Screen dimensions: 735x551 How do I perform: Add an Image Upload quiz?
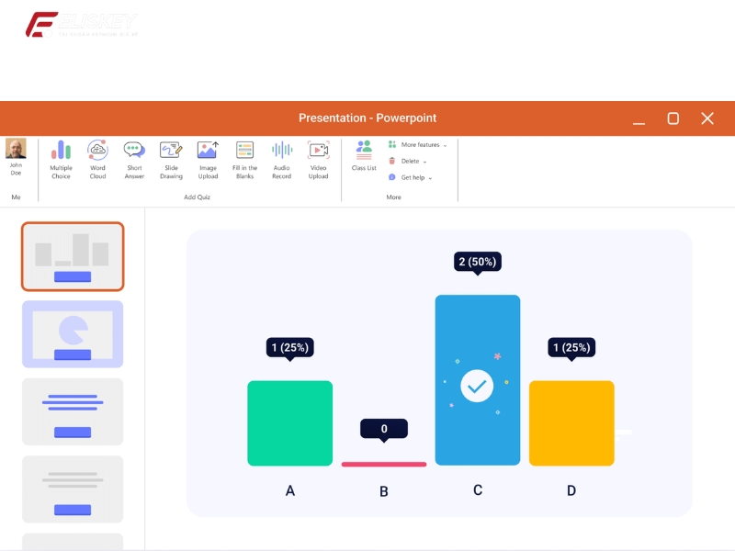pyautogui.click(x=208, y=159)
